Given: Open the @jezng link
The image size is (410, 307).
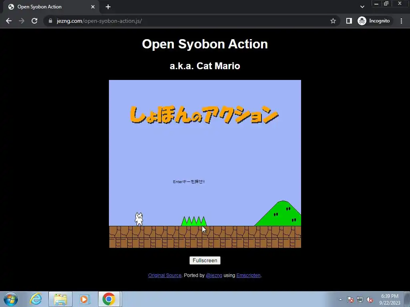Looking at the screenshot, I should (x=214, y=275).
